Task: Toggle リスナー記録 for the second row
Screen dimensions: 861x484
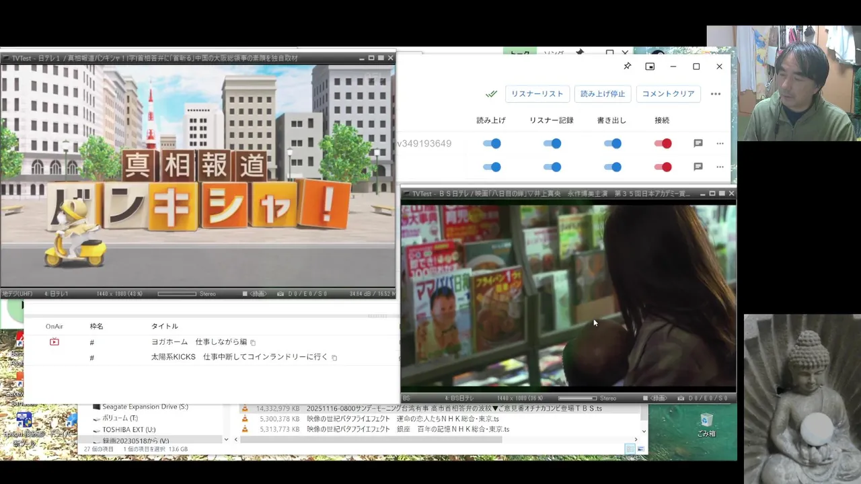Action: pyautogui.click(x=552, y=167)
